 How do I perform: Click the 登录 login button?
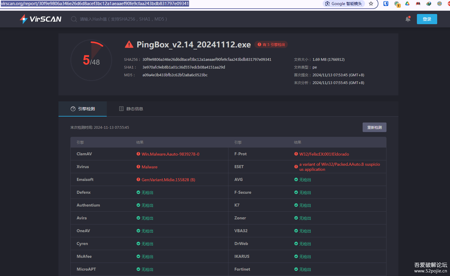pyautogui.click(x=427, y=19)
